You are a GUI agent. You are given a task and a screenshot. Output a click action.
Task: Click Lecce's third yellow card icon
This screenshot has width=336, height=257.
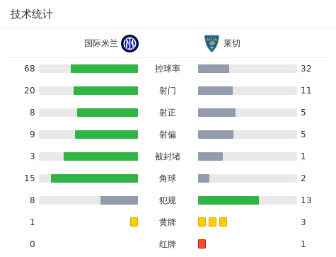(223, 222)
